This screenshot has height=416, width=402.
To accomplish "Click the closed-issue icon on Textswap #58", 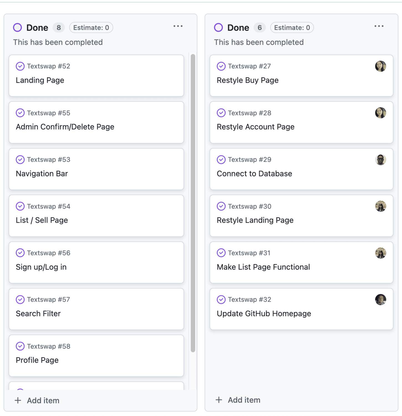I will 20,346.
